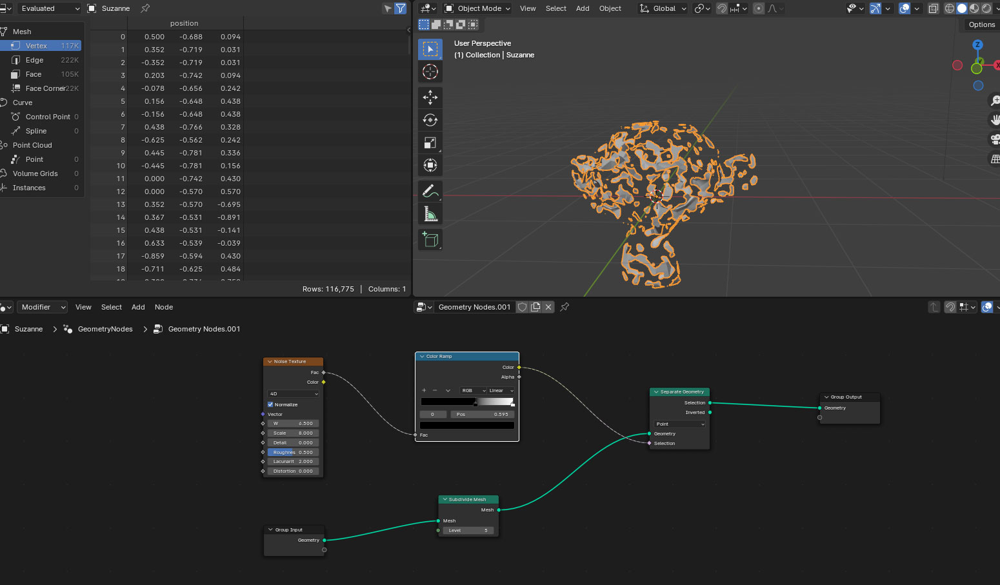This screenshot has width=1000, height=585.
Task: Expand the Linear interpolation dropdown in Color Ramp
Action: tap(501, 390)
